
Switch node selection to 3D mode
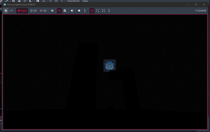pyautogui.click(x=43, y=11)
